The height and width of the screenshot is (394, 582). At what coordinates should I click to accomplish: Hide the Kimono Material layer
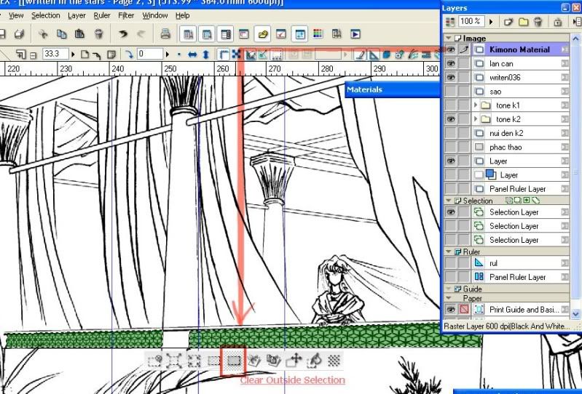(450, 49)
